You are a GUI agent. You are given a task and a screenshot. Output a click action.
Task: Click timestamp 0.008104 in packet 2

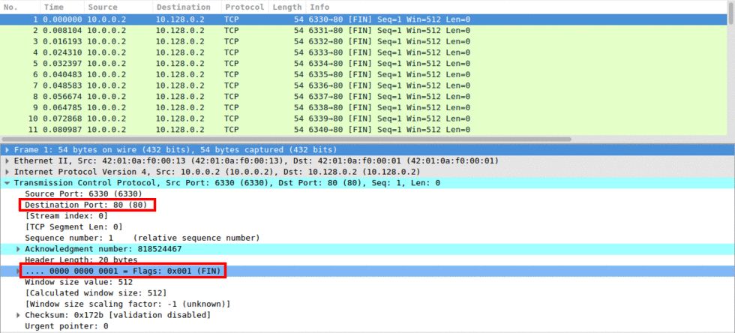click(61, 31)
